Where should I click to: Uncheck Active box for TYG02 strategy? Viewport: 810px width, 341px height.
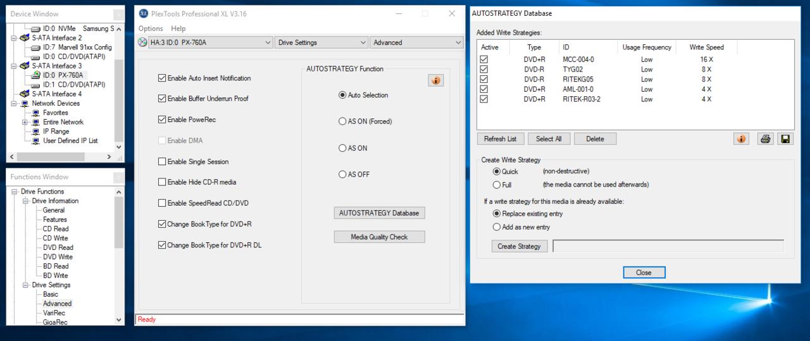485,70
